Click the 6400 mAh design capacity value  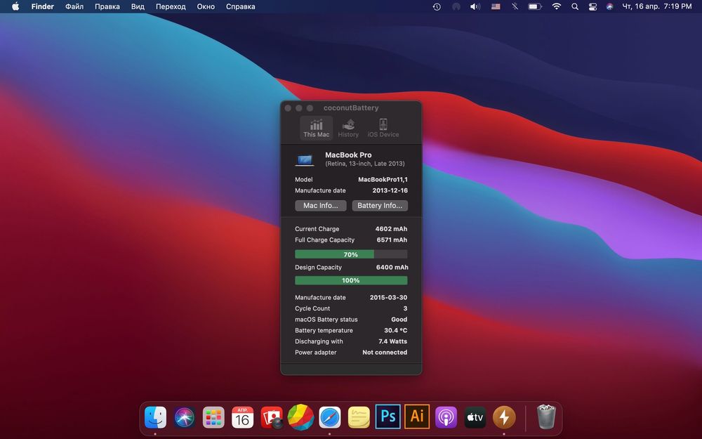(x=392, y=268)
